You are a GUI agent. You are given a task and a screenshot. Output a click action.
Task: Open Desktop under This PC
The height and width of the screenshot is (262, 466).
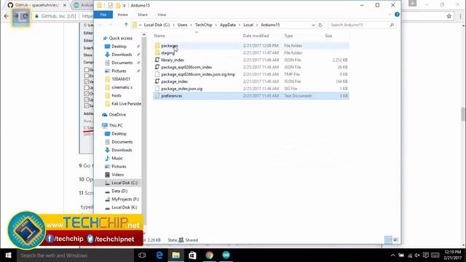[x=119, y=134]
